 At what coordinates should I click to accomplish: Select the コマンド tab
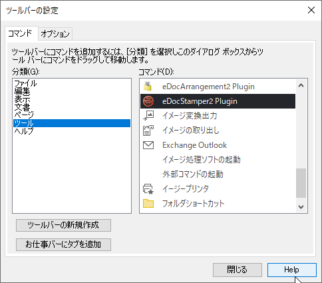(x=20, y=33)
